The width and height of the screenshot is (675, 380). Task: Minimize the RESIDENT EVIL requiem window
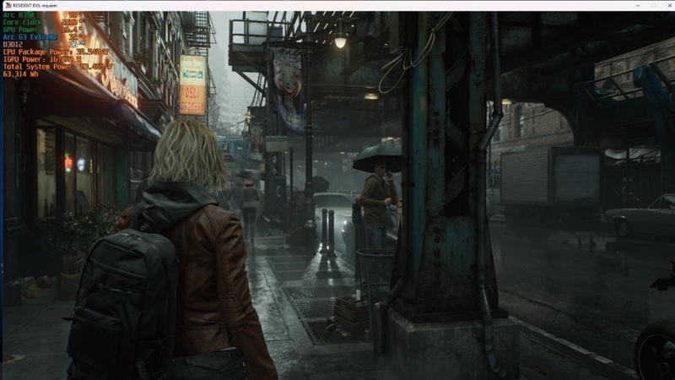click(638, 5)
